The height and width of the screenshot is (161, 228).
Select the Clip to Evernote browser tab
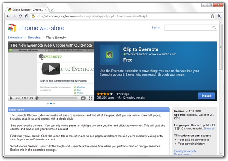pos(27,10)
